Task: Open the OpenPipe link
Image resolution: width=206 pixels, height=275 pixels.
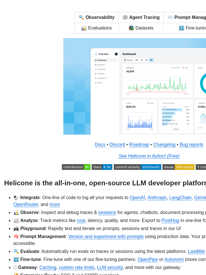Action: pyautogui.click(x=148, y=260)
